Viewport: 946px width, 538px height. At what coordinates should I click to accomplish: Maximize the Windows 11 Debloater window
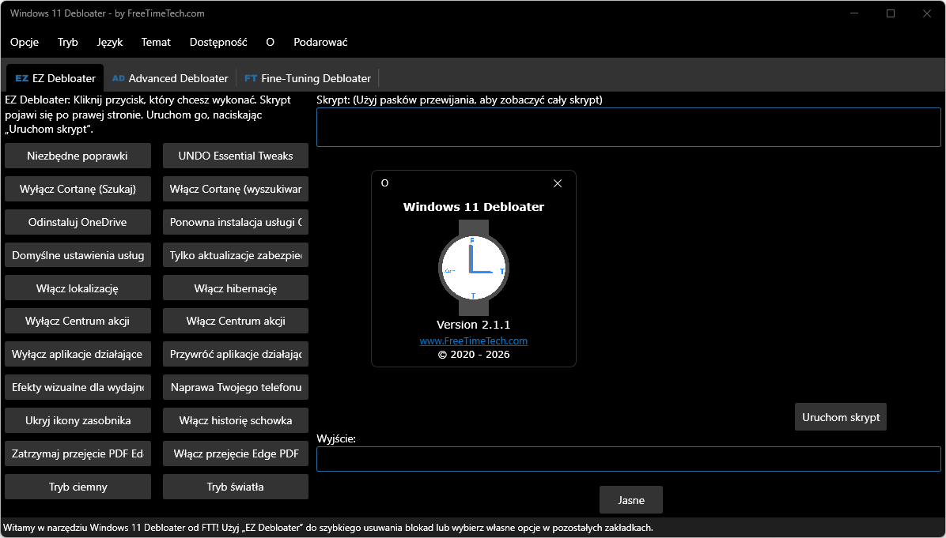pos(891,13)
